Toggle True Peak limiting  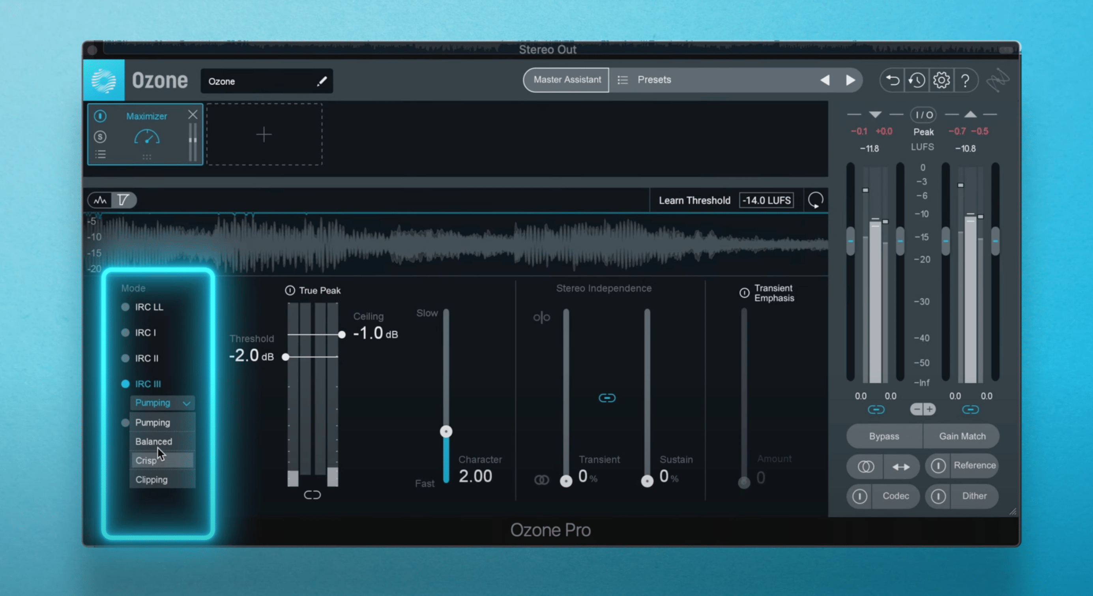point(290,291)
